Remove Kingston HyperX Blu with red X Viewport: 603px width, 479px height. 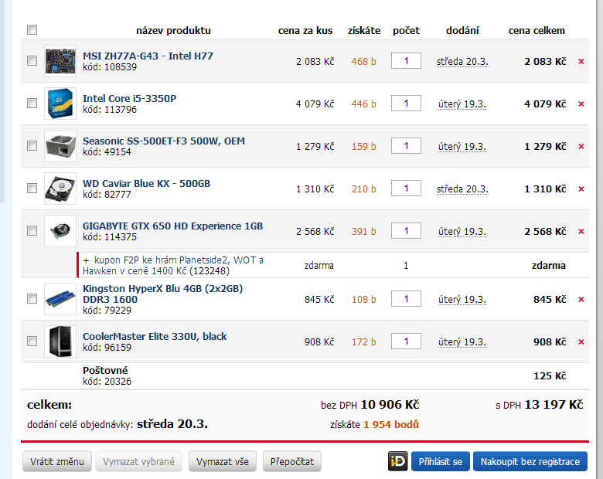coord(581,300)
